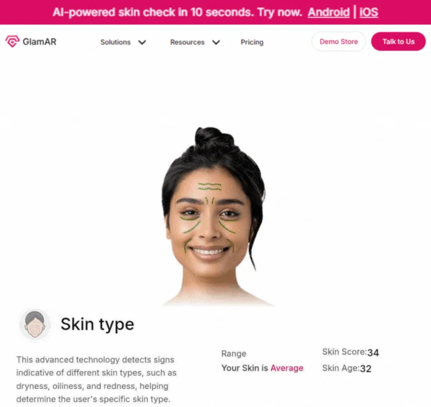Viewport: 431px width, 407px height.
Task: Follow the Android download link
Action: coord(328,12)
